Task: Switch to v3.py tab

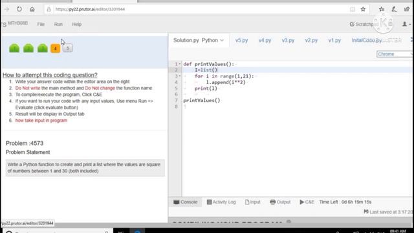Action: coord(288,40)
